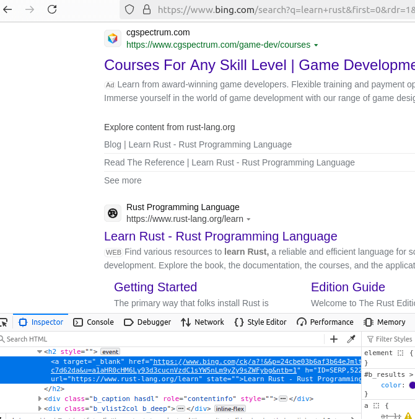The image size is (415, 419).
Task: Click the browser forward arrow
Action: point(30,10)
